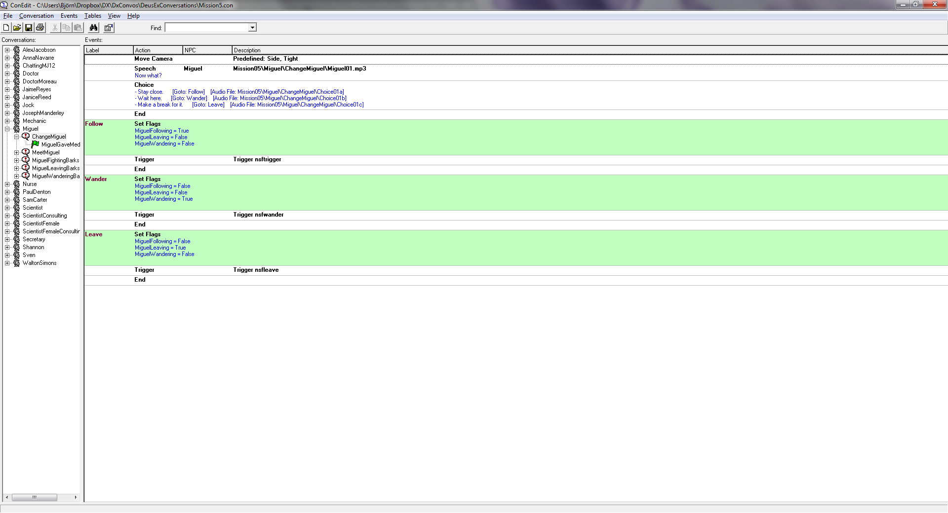Screen dimensions: 948x513
Task: Open the Tables menu
Action: coord(92,16)
